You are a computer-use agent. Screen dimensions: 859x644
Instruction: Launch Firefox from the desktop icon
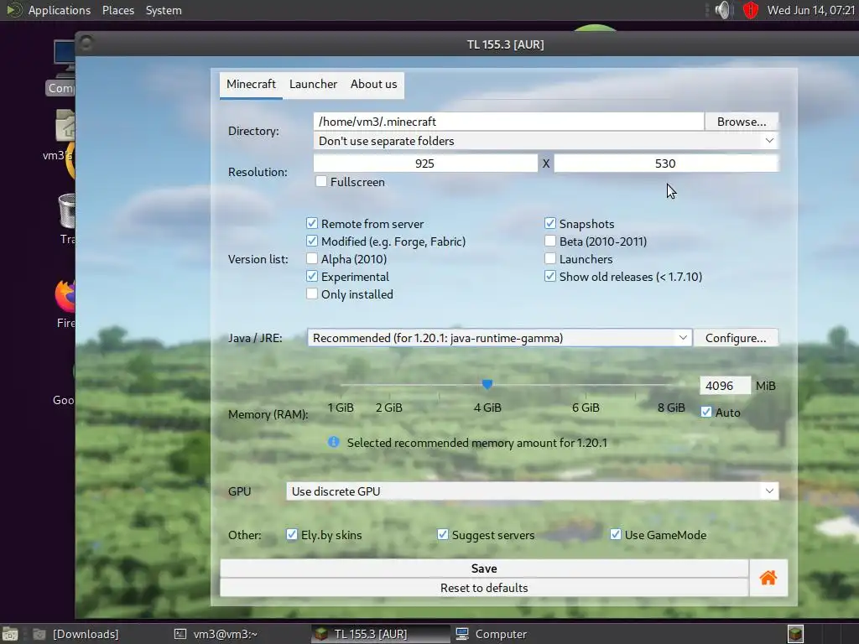coord(65,304)
